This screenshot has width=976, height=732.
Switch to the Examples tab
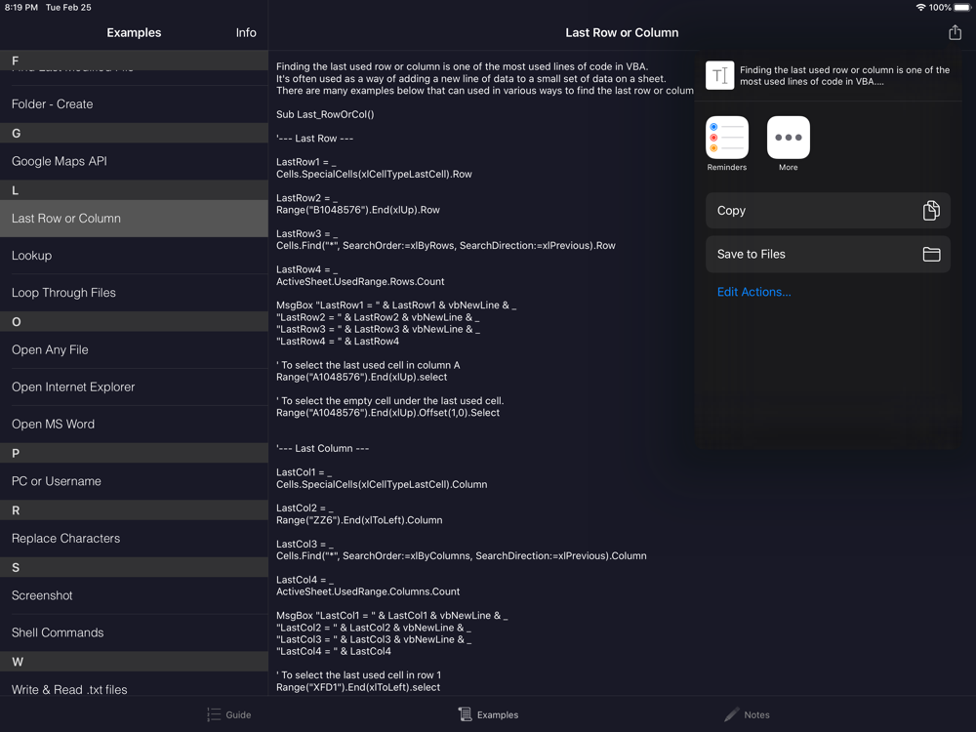[488, 714]
